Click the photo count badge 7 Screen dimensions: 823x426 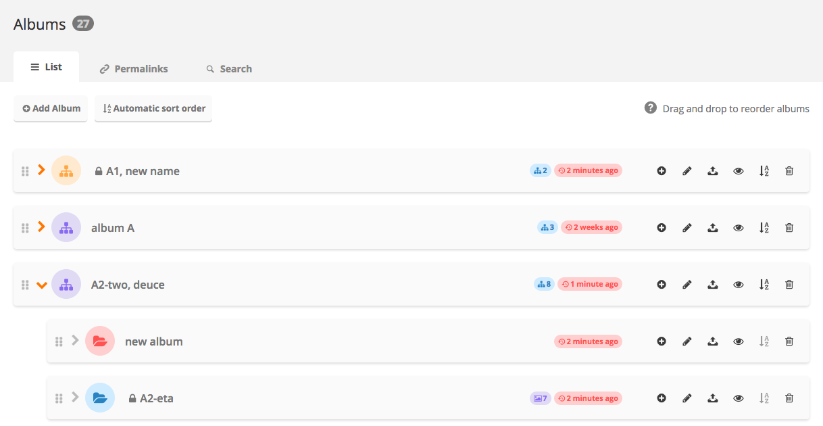[x=541, y=398]
